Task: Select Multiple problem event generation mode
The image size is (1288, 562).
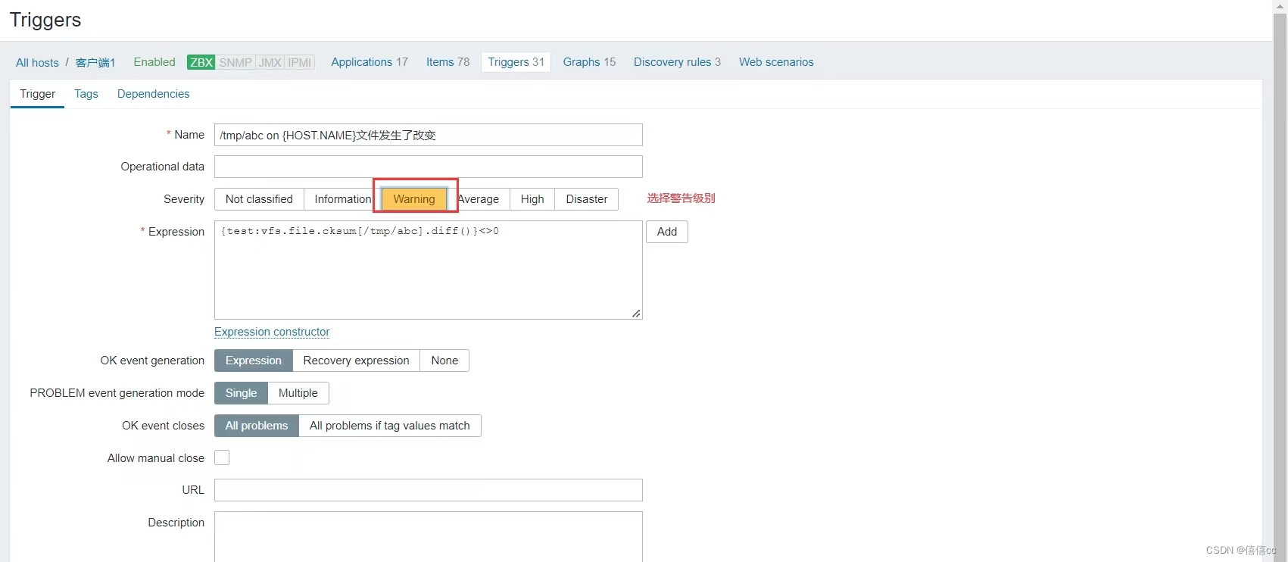Action: click(x=298, y=393)
